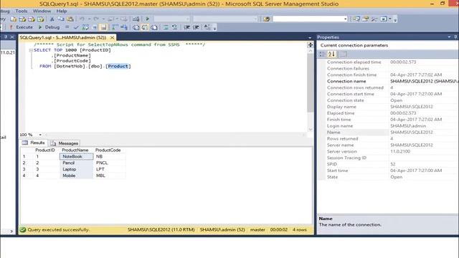Click the editor split-window handle
The image size is (459, 258).
[311, 44]
